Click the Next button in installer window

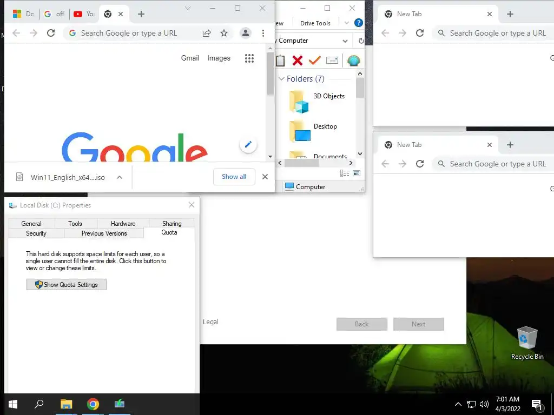[x=419, y=324]
